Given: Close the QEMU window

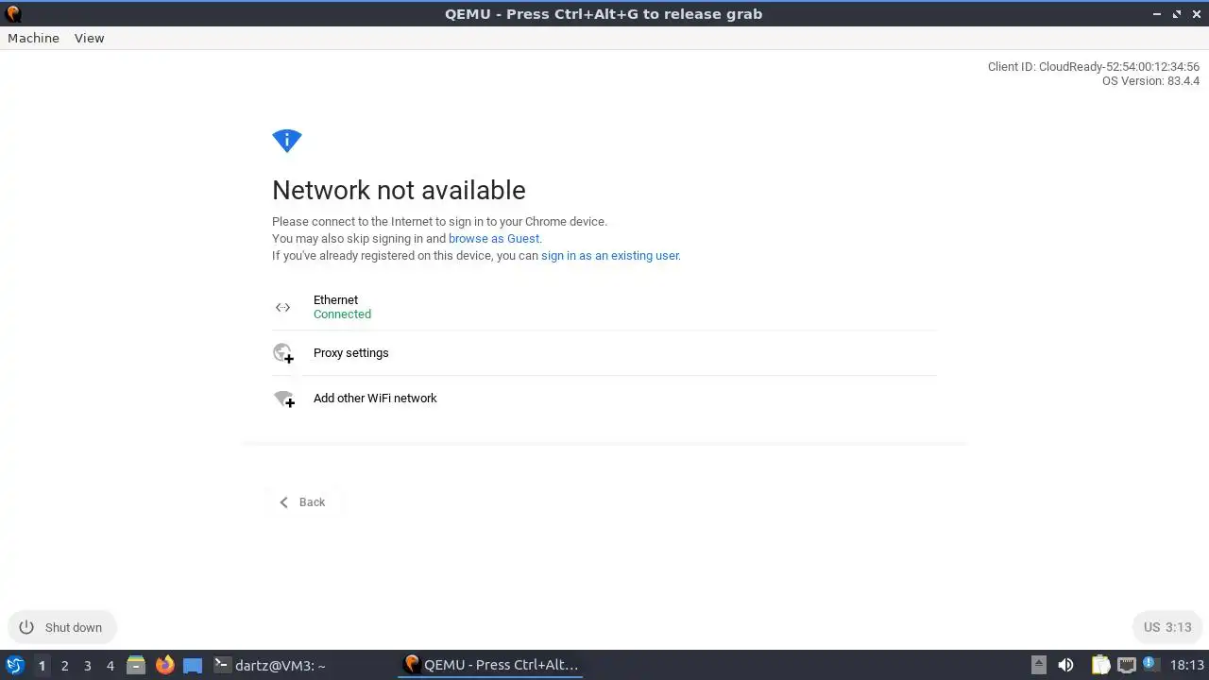Looking at the screenshot, I should point(1196,14).
